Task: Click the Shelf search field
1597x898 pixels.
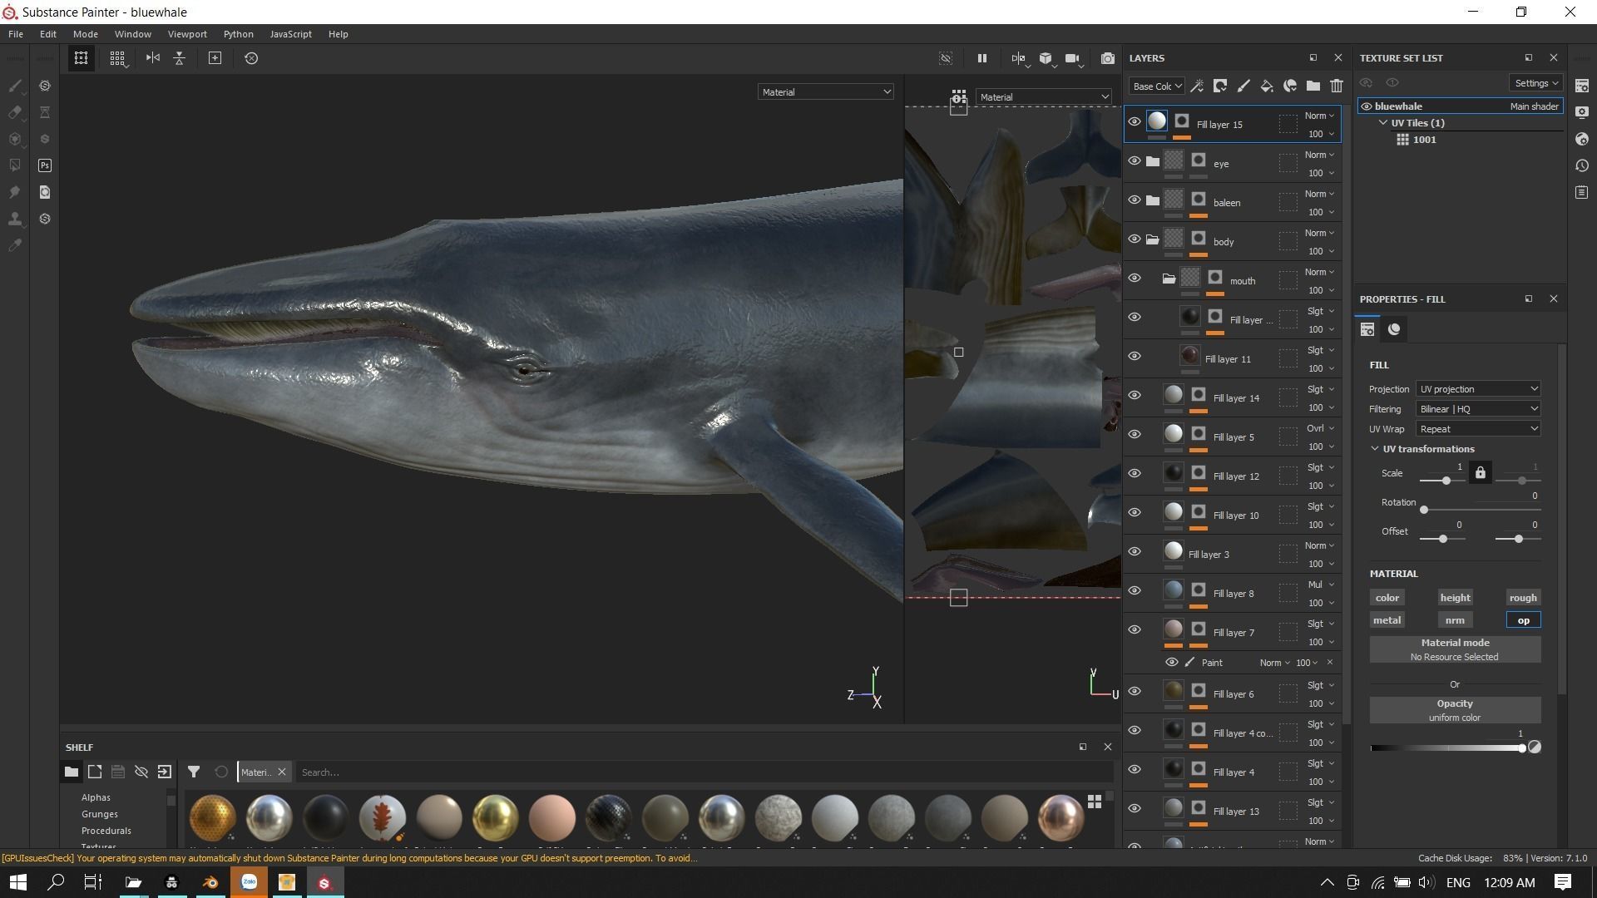Action: tap(705, 772)
